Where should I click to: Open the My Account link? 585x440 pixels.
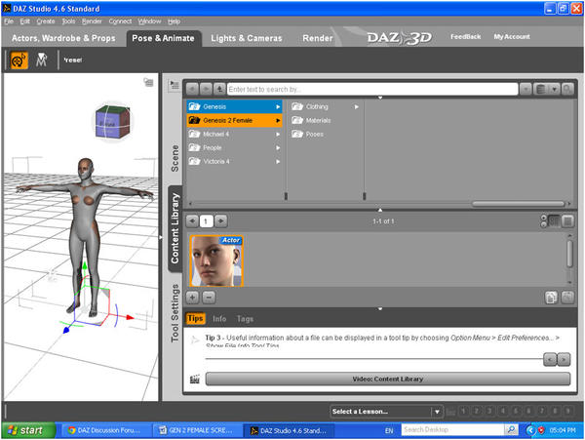coord(512,36)
